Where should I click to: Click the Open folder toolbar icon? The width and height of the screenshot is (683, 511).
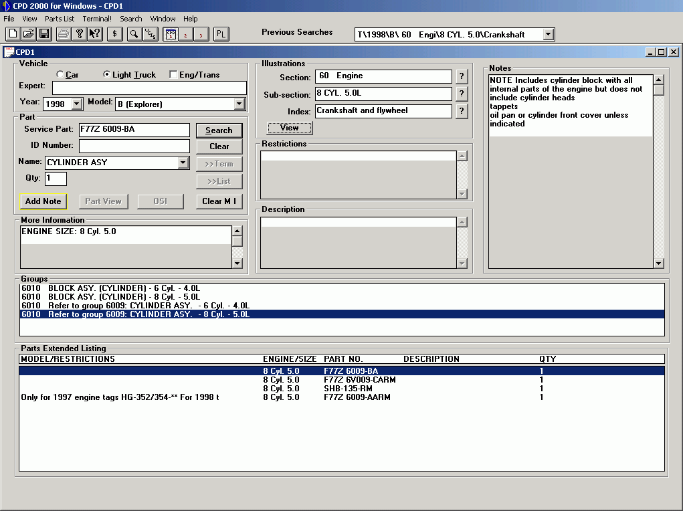point(28,34)
